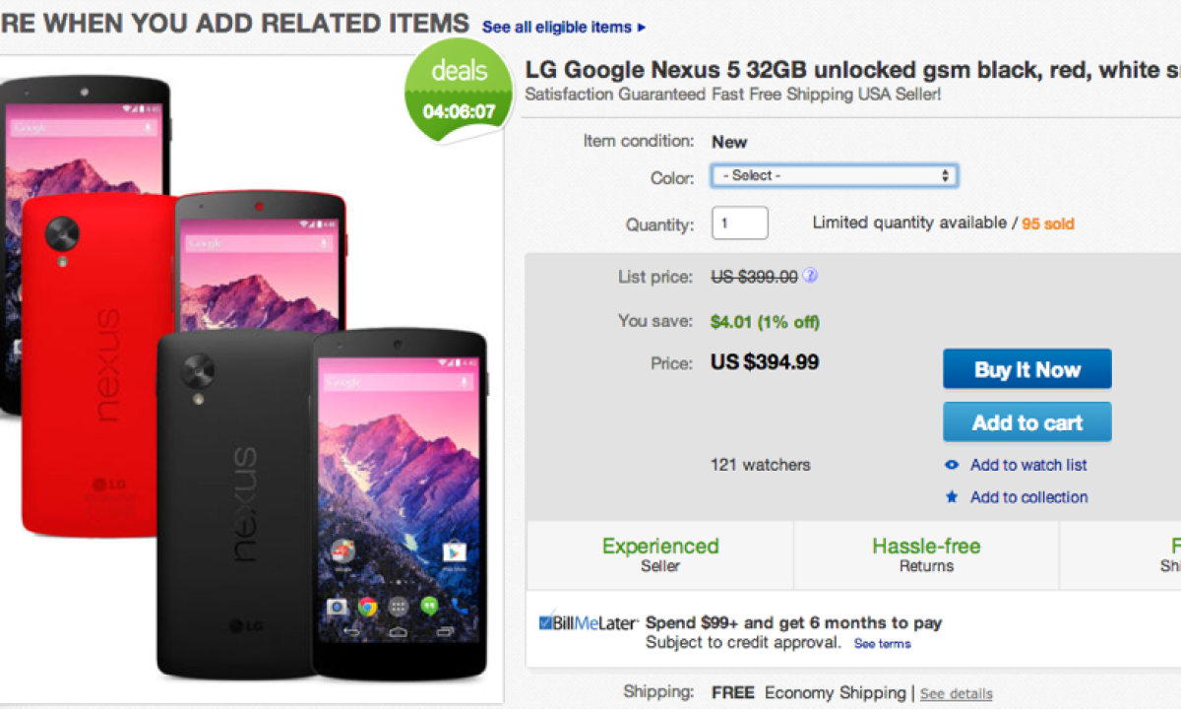The image size is (1181, 709).
Task: Select the Hassle-free Returns tab
Action: (926, 554)
